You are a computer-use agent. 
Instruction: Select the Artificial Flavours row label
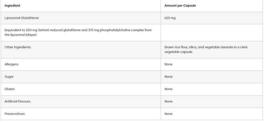click(x=17, y=102)
